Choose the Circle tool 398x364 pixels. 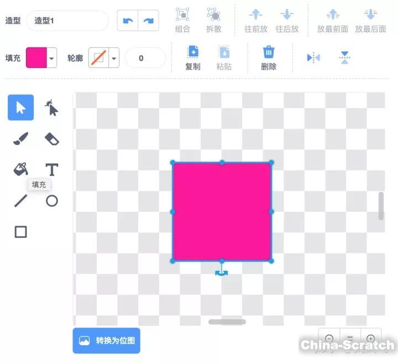(x=51, y=201)
